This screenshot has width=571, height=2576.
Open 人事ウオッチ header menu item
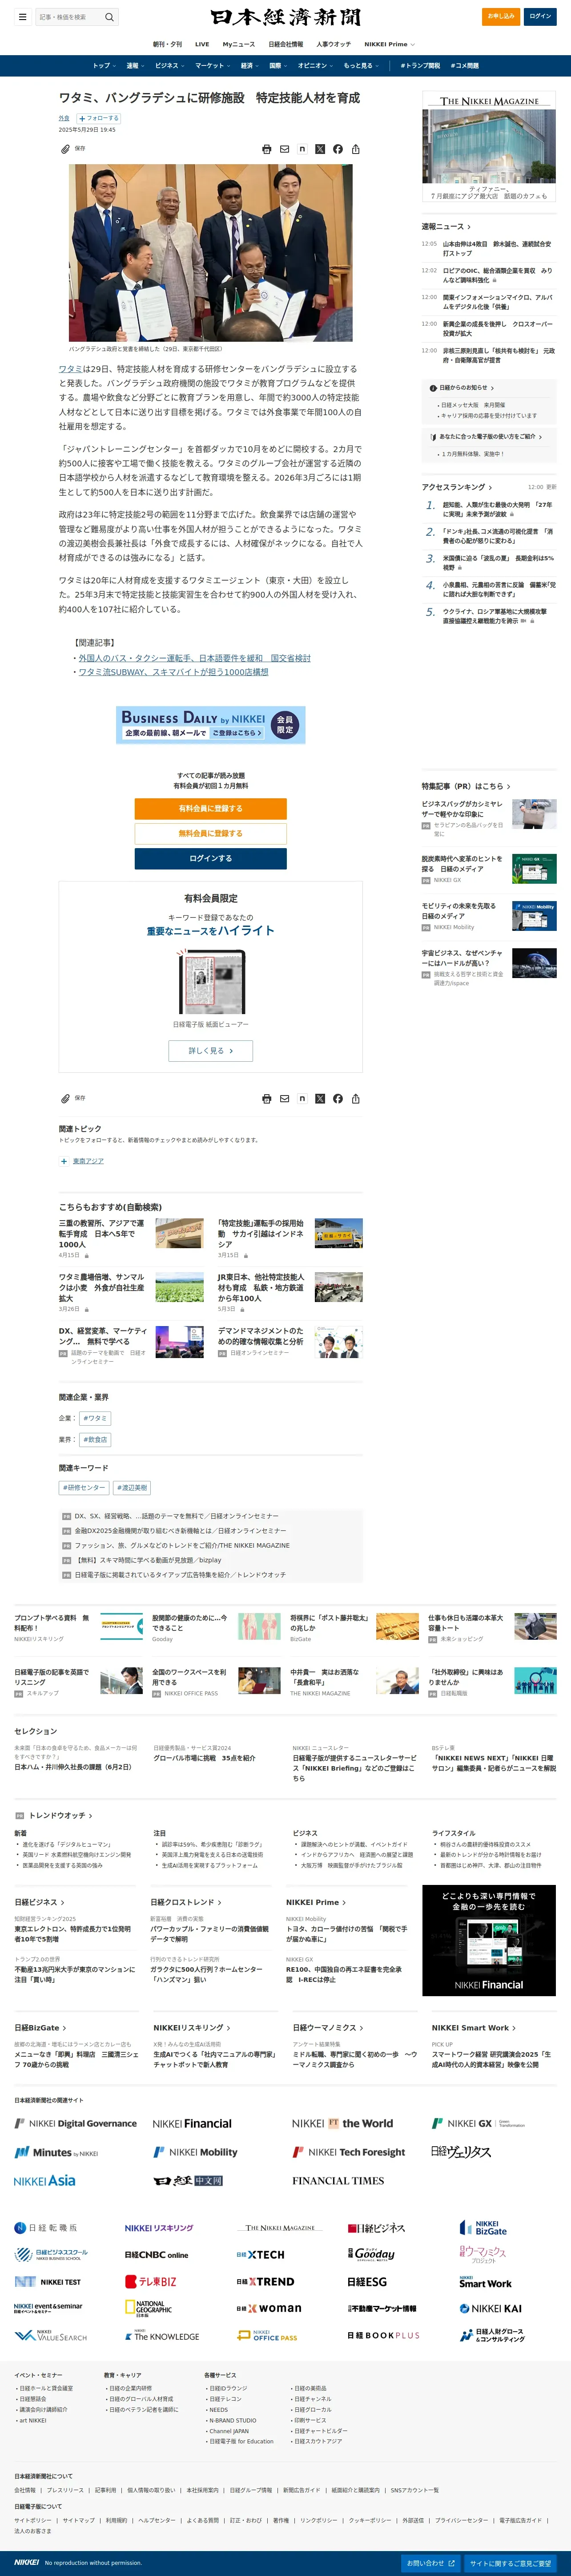[x=334, y=44]
